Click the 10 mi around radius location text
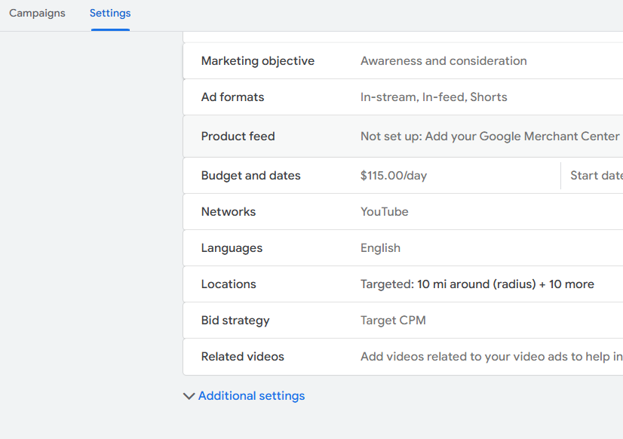 [477, 284]
